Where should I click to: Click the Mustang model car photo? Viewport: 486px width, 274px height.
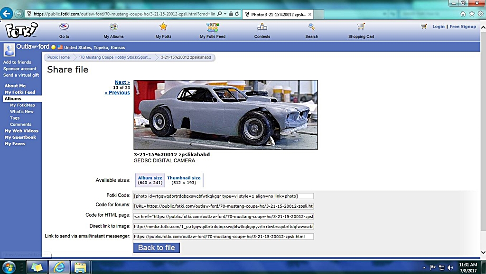tap(225, 115)
